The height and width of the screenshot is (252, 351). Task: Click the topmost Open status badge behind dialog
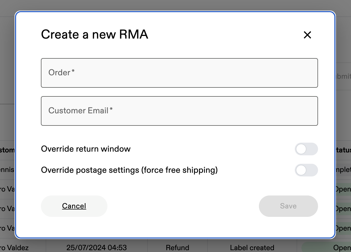coord(343,189)
